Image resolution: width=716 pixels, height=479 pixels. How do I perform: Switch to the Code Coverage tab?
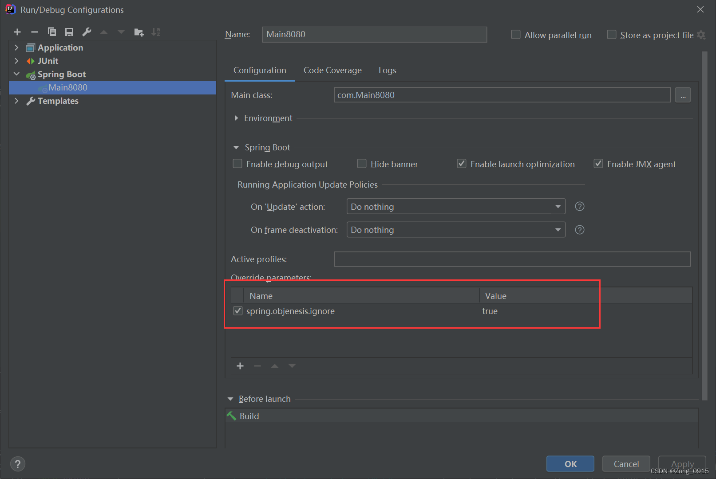pos(332,70)
